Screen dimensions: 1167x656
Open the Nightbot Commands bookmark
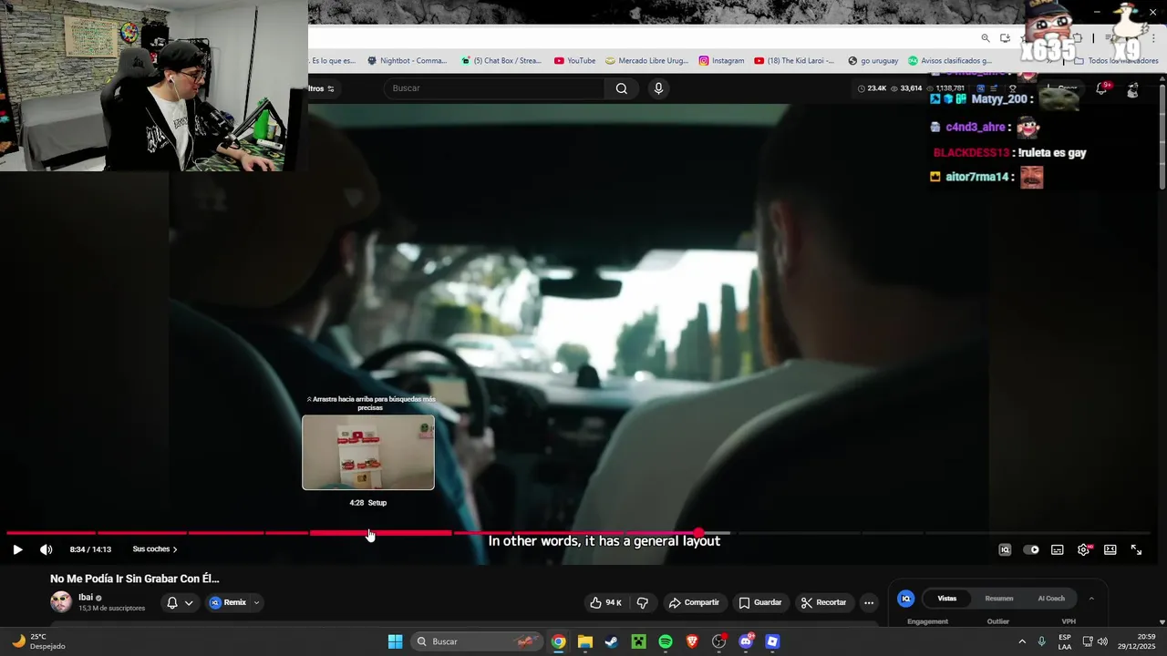(407, 61)
